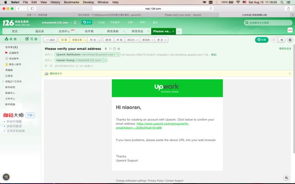Viewport: 295px width, 184px height.
Task: Open the 升级服务 dropdown in header
Action: [116, 22]
